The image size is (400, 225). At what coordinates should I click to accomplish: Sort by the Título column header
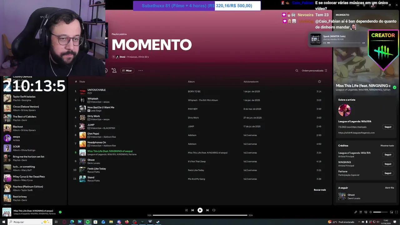82,82
